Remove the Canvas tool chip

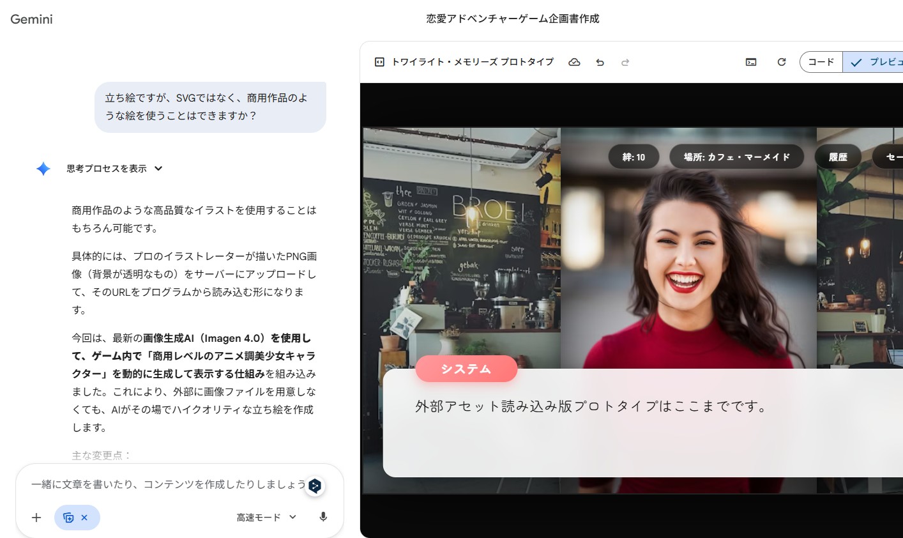tap(84, 518)
